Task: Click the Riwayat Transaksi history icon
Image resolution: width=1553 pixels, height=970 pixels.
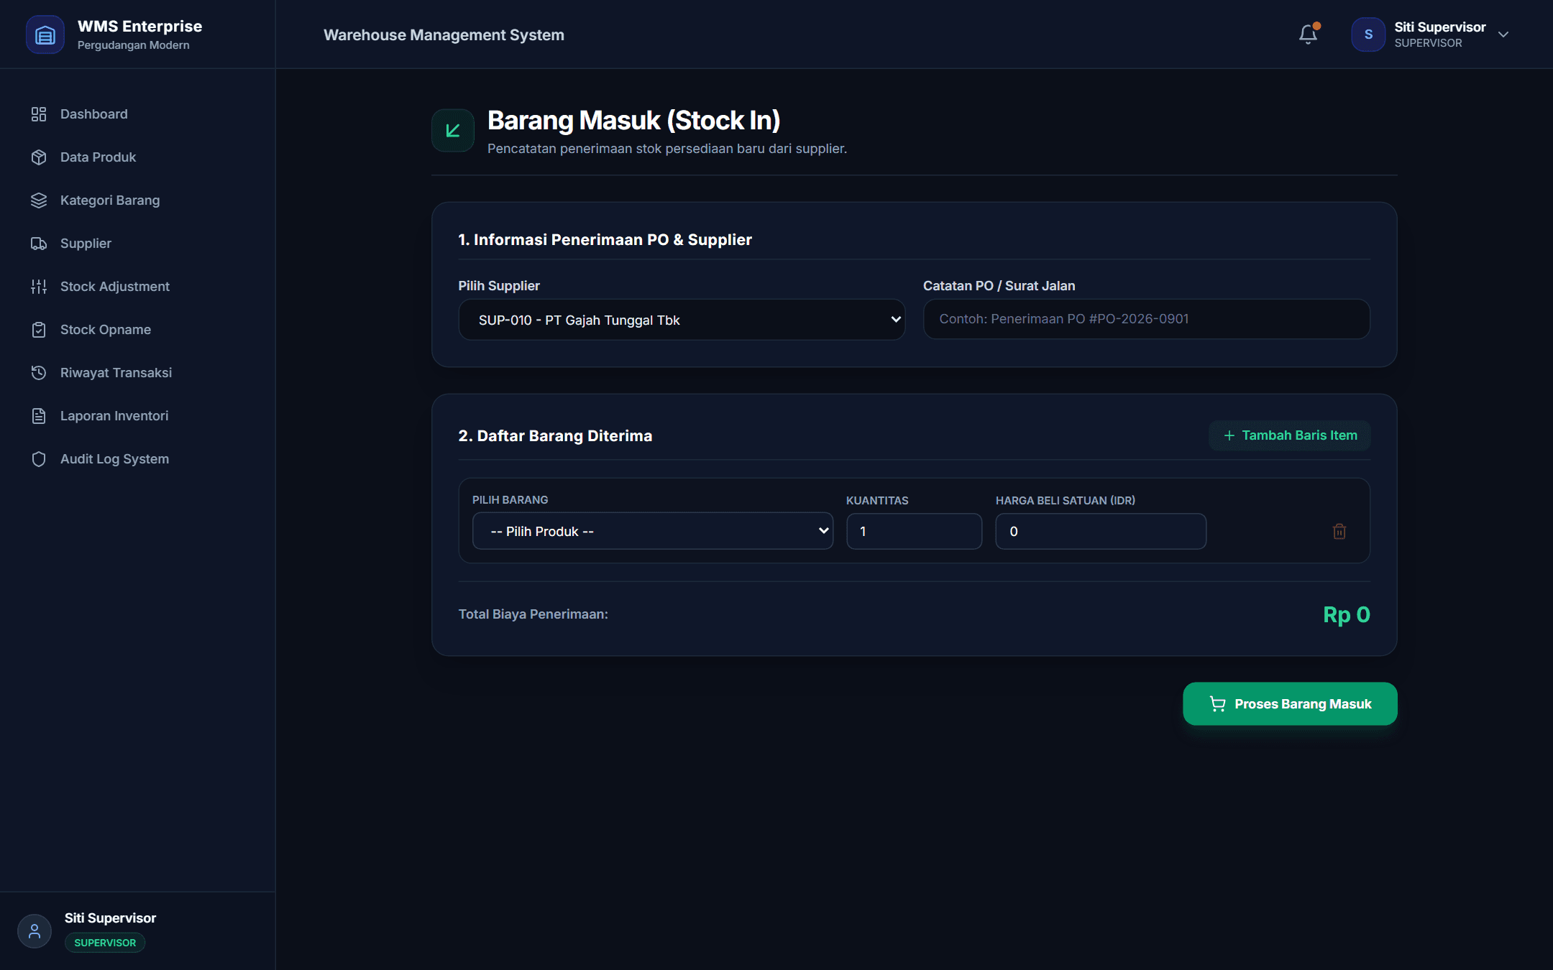Action: point(39,373)
